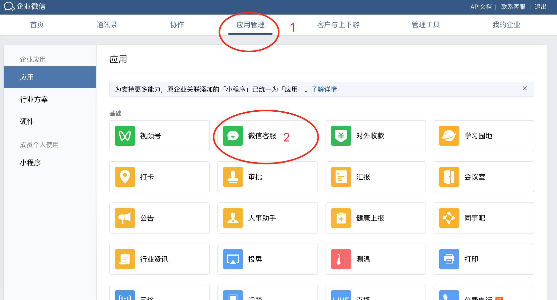Image resolution: width=557 pixels, height=300 pixels.
Task: Open the 同事吧 icon
Action: tap(449, 218)
